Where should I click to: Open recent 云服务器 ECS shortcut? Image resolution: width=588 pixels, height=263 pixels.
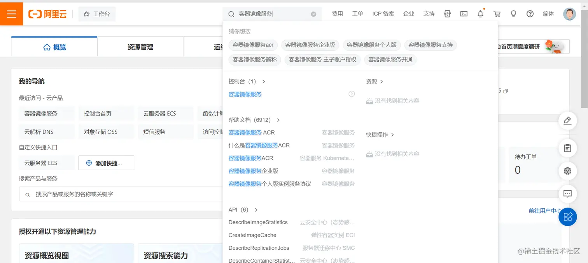[x=166, y=114]
